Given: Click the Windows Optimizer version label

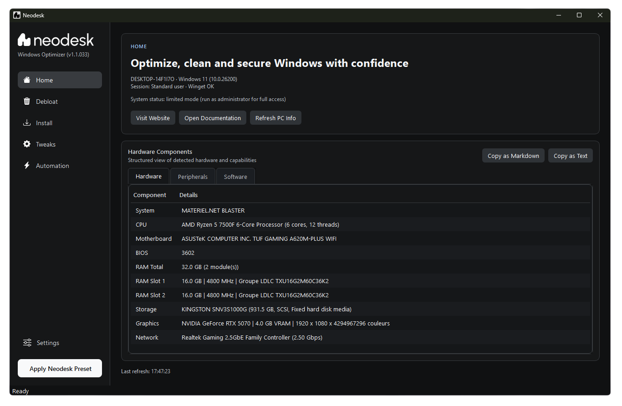Looking at the screenshot, I should (x=53, y=55).
